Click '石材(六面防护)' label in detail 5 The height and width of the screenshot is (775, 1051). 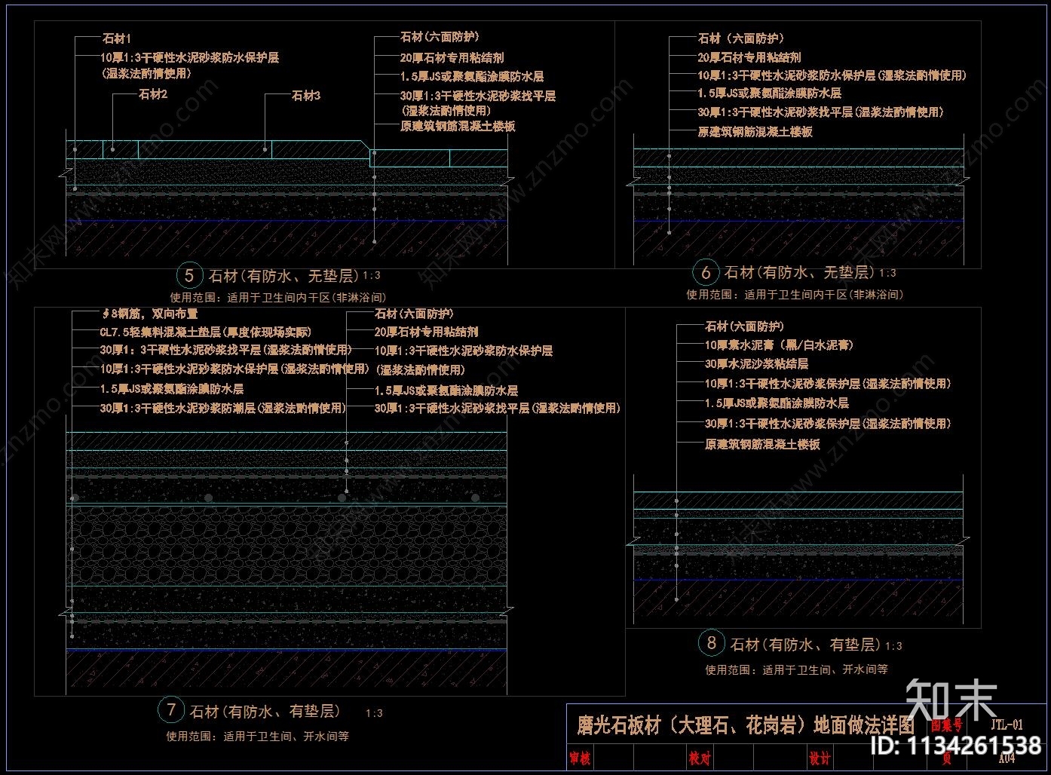(x=440, y=36)
